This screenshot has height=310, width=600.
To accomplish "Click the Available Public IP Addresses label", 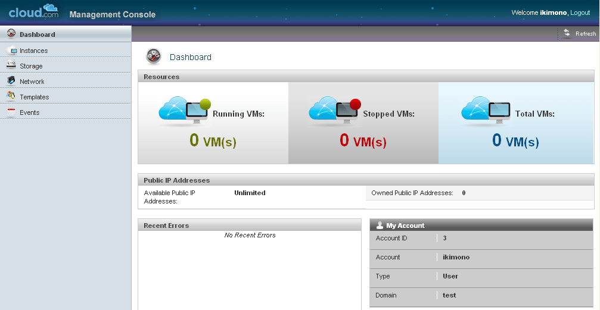I will coord(170,197).
